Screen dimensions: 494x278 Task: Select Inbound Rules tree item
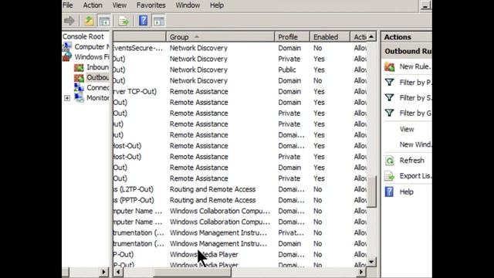pyautogui.click(x=98, y=67)
